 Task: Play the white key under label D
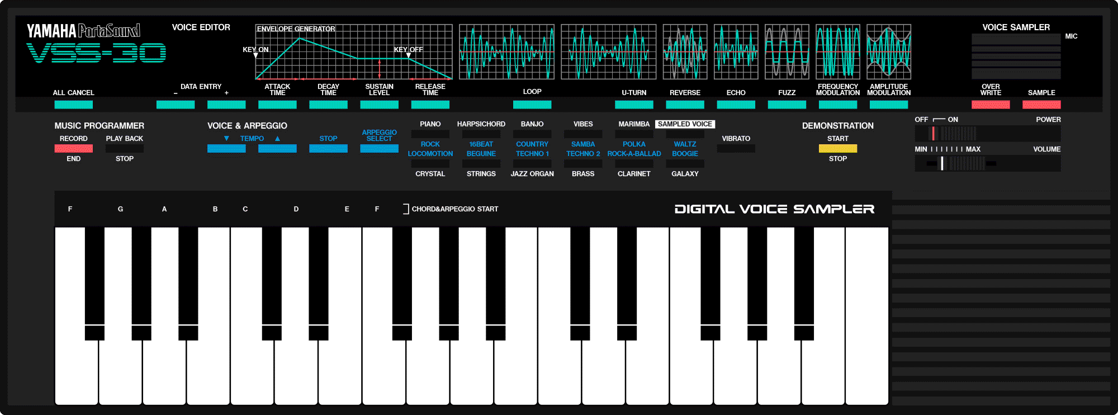point(296,372)
